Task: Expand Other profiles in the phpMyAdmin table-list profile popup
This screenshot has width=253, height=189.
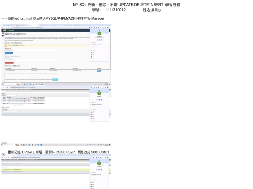Action: coord(107,109)
